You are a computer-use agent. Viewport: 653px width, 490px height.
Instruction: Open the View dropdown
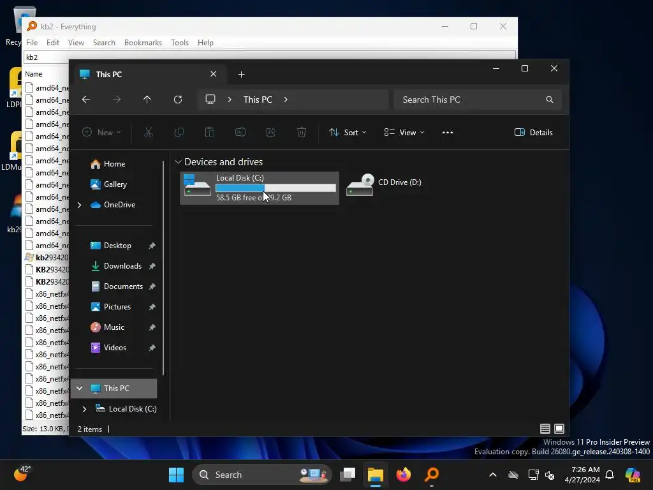404,133
